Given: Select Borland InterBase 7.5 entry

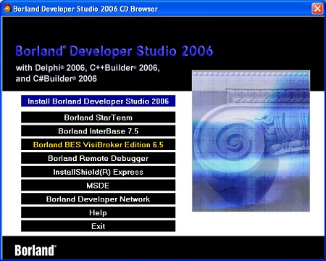Looking at the screenshot, I should 98,131.
